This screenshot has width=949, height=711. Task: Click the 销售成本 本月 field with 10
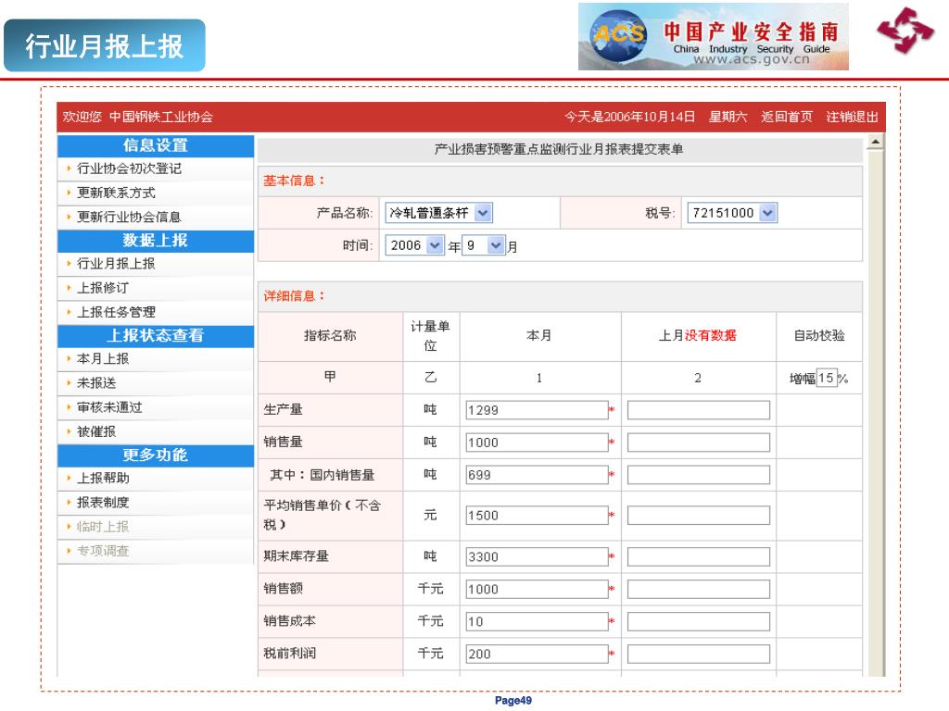537,621
